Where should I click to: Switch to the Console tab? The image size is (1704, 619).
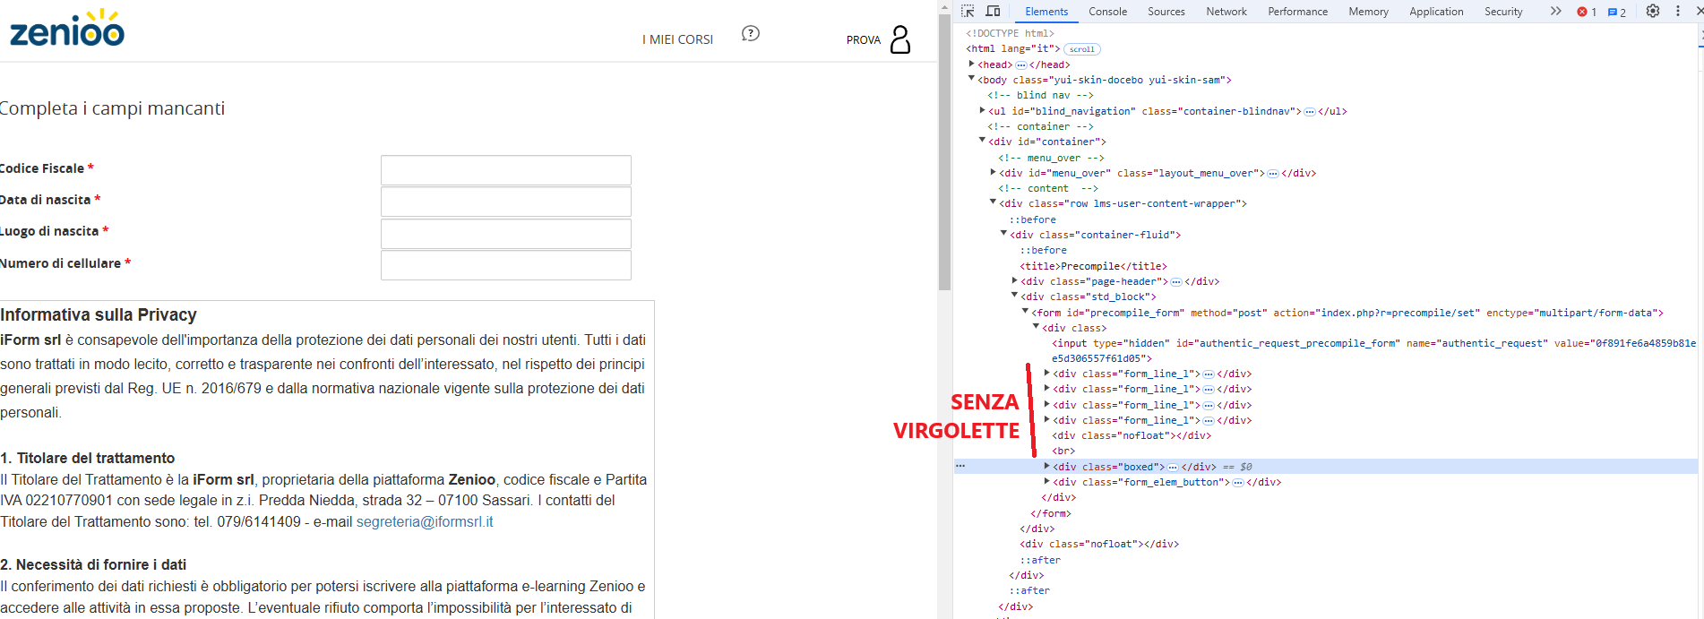point(1107,12)
